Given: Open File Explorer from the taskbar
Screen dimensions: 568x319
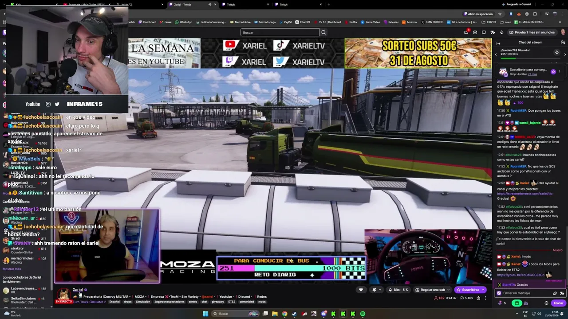Looking at the screenshot, I should 275,314.
